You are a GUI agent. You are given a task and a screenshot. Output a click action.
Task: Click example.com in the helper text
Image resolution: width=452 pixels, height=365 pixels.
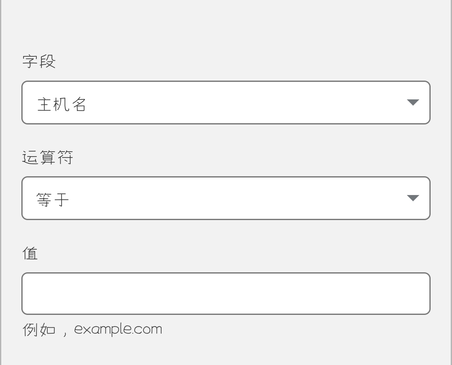tap(118, 330)
